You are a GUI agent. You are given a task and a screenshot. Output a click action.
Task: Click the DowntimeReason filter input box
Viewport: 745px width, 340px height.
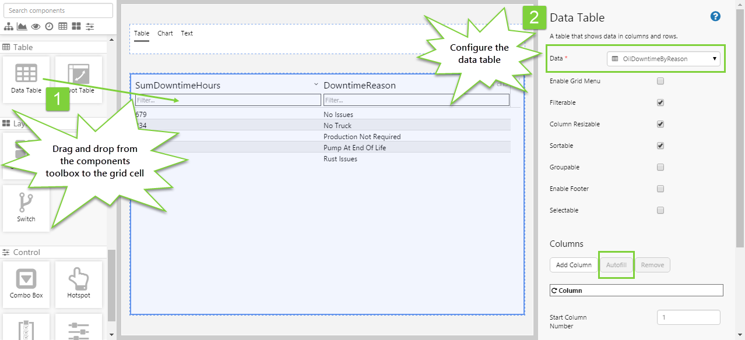416,100
